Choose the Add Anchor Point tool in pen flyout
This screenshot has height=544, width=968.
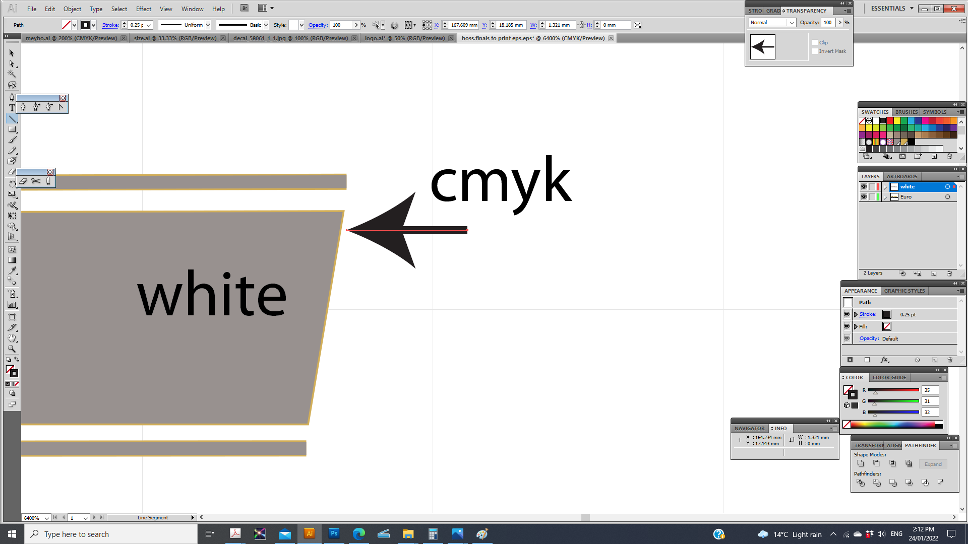(36, 107)
